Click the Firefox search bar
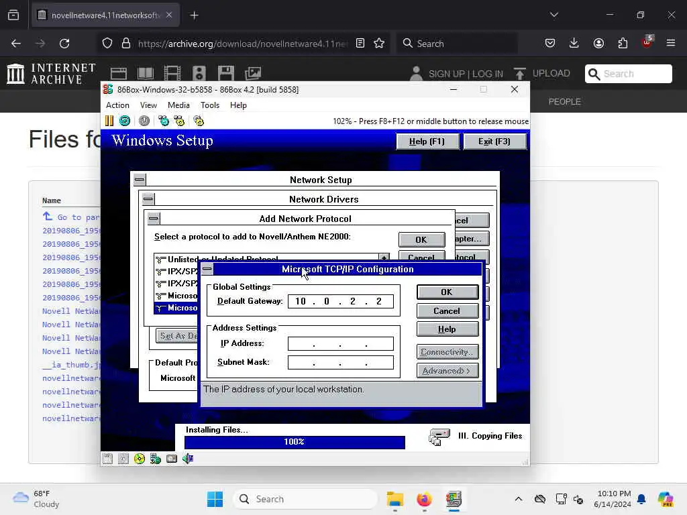 (x=456, y=44)
